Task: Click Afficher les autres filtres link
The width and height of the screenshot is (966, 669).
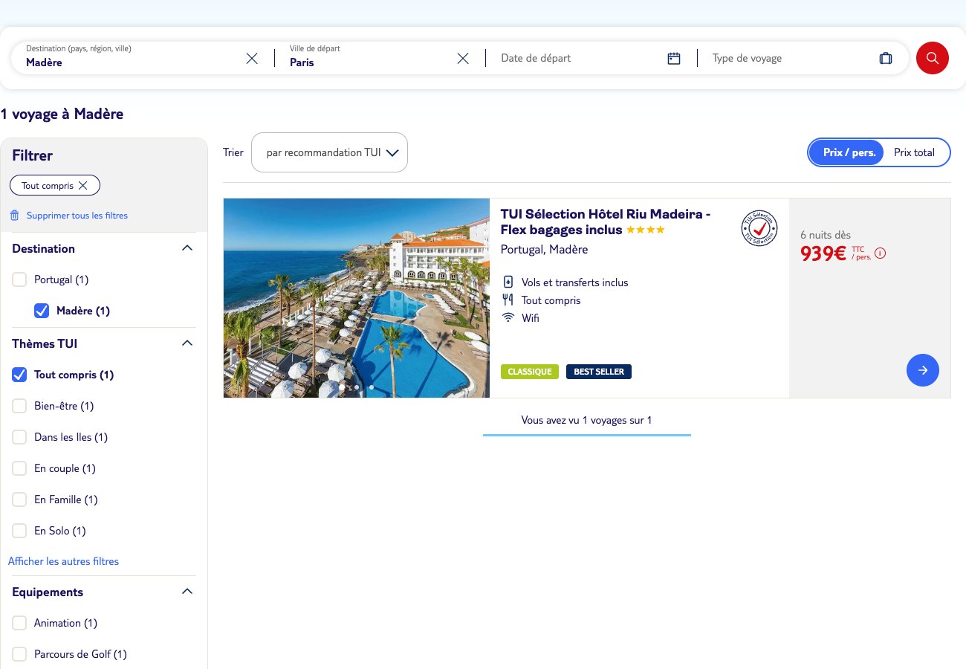Action: (63, 561)
